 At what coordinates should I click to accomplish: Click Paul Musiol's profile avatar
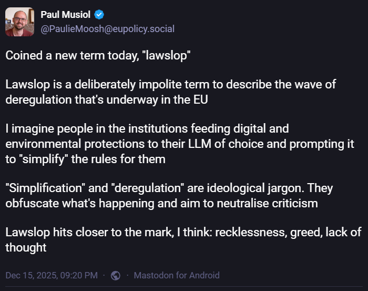(20, 22)
